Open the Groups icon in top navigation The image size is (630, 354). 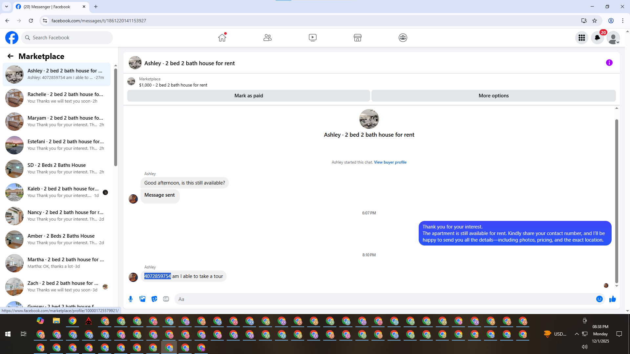click(x=403, y=38)
